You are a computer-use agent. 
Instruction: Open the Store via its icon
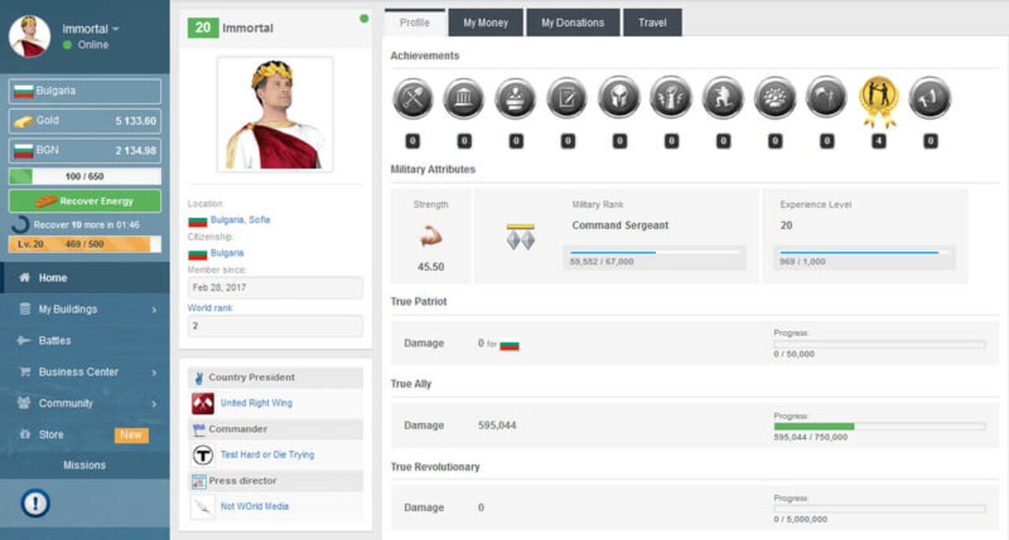(x=25, y=434)
